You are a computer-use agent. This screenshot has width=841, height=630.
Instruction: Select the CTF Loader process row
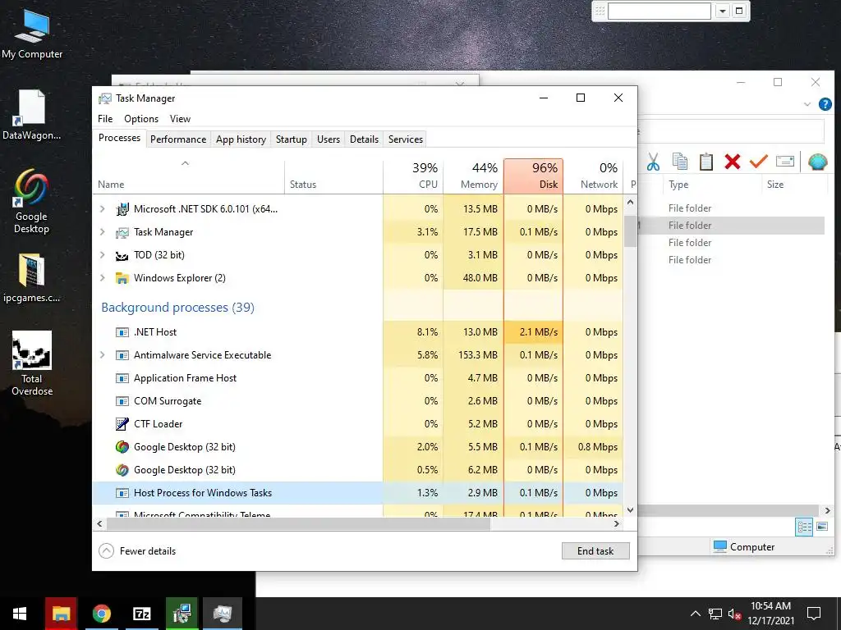coord(358,424)
